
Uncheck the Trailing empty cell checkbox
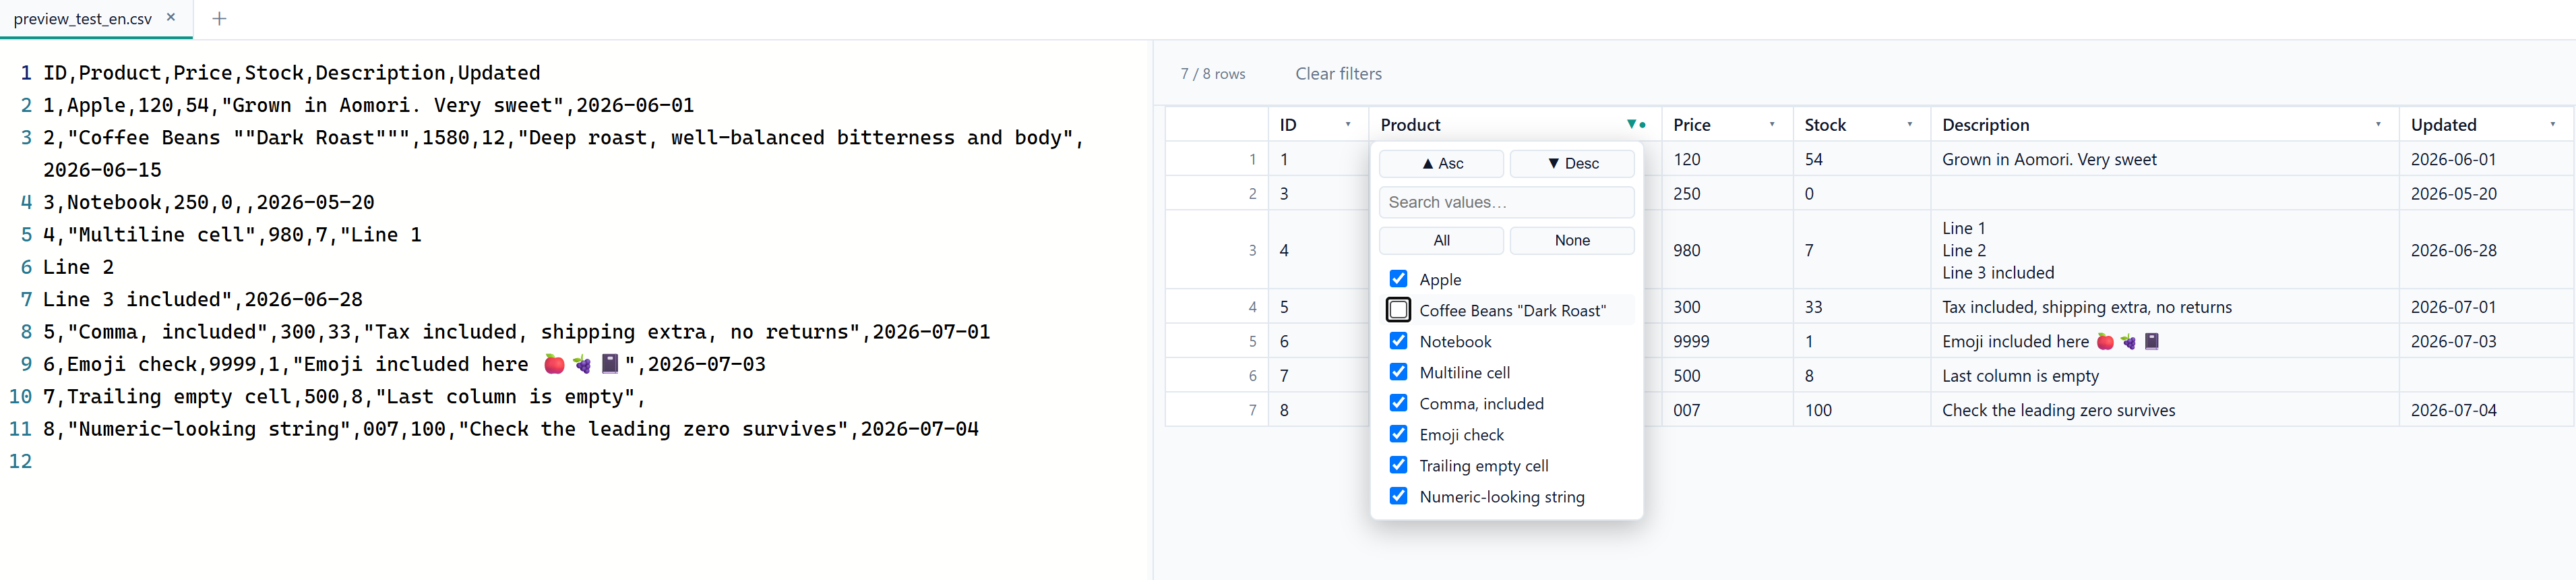(1398, 465)
